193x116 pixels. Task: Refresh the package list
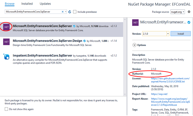70,12
